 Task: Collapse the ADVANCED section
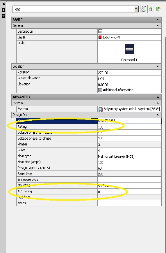(158, 97)
